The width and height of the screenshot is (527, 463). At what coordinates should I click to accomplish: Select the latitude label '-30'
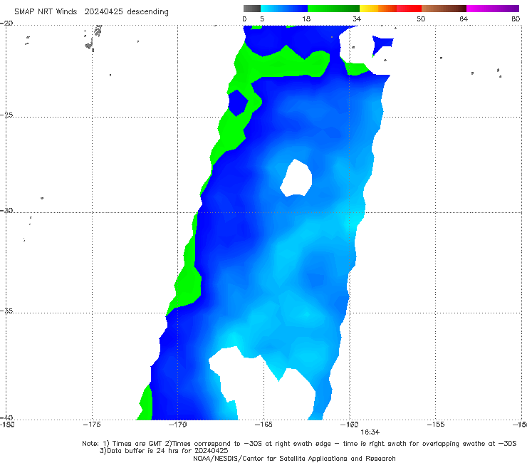[x=6, y=210]
